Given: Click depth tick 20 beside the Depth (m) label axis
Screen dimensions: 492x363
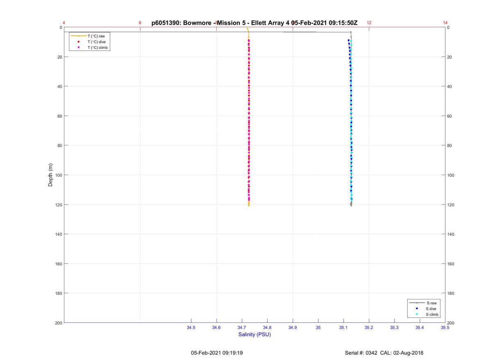Looking at the screenshot, I should [59, 57].
